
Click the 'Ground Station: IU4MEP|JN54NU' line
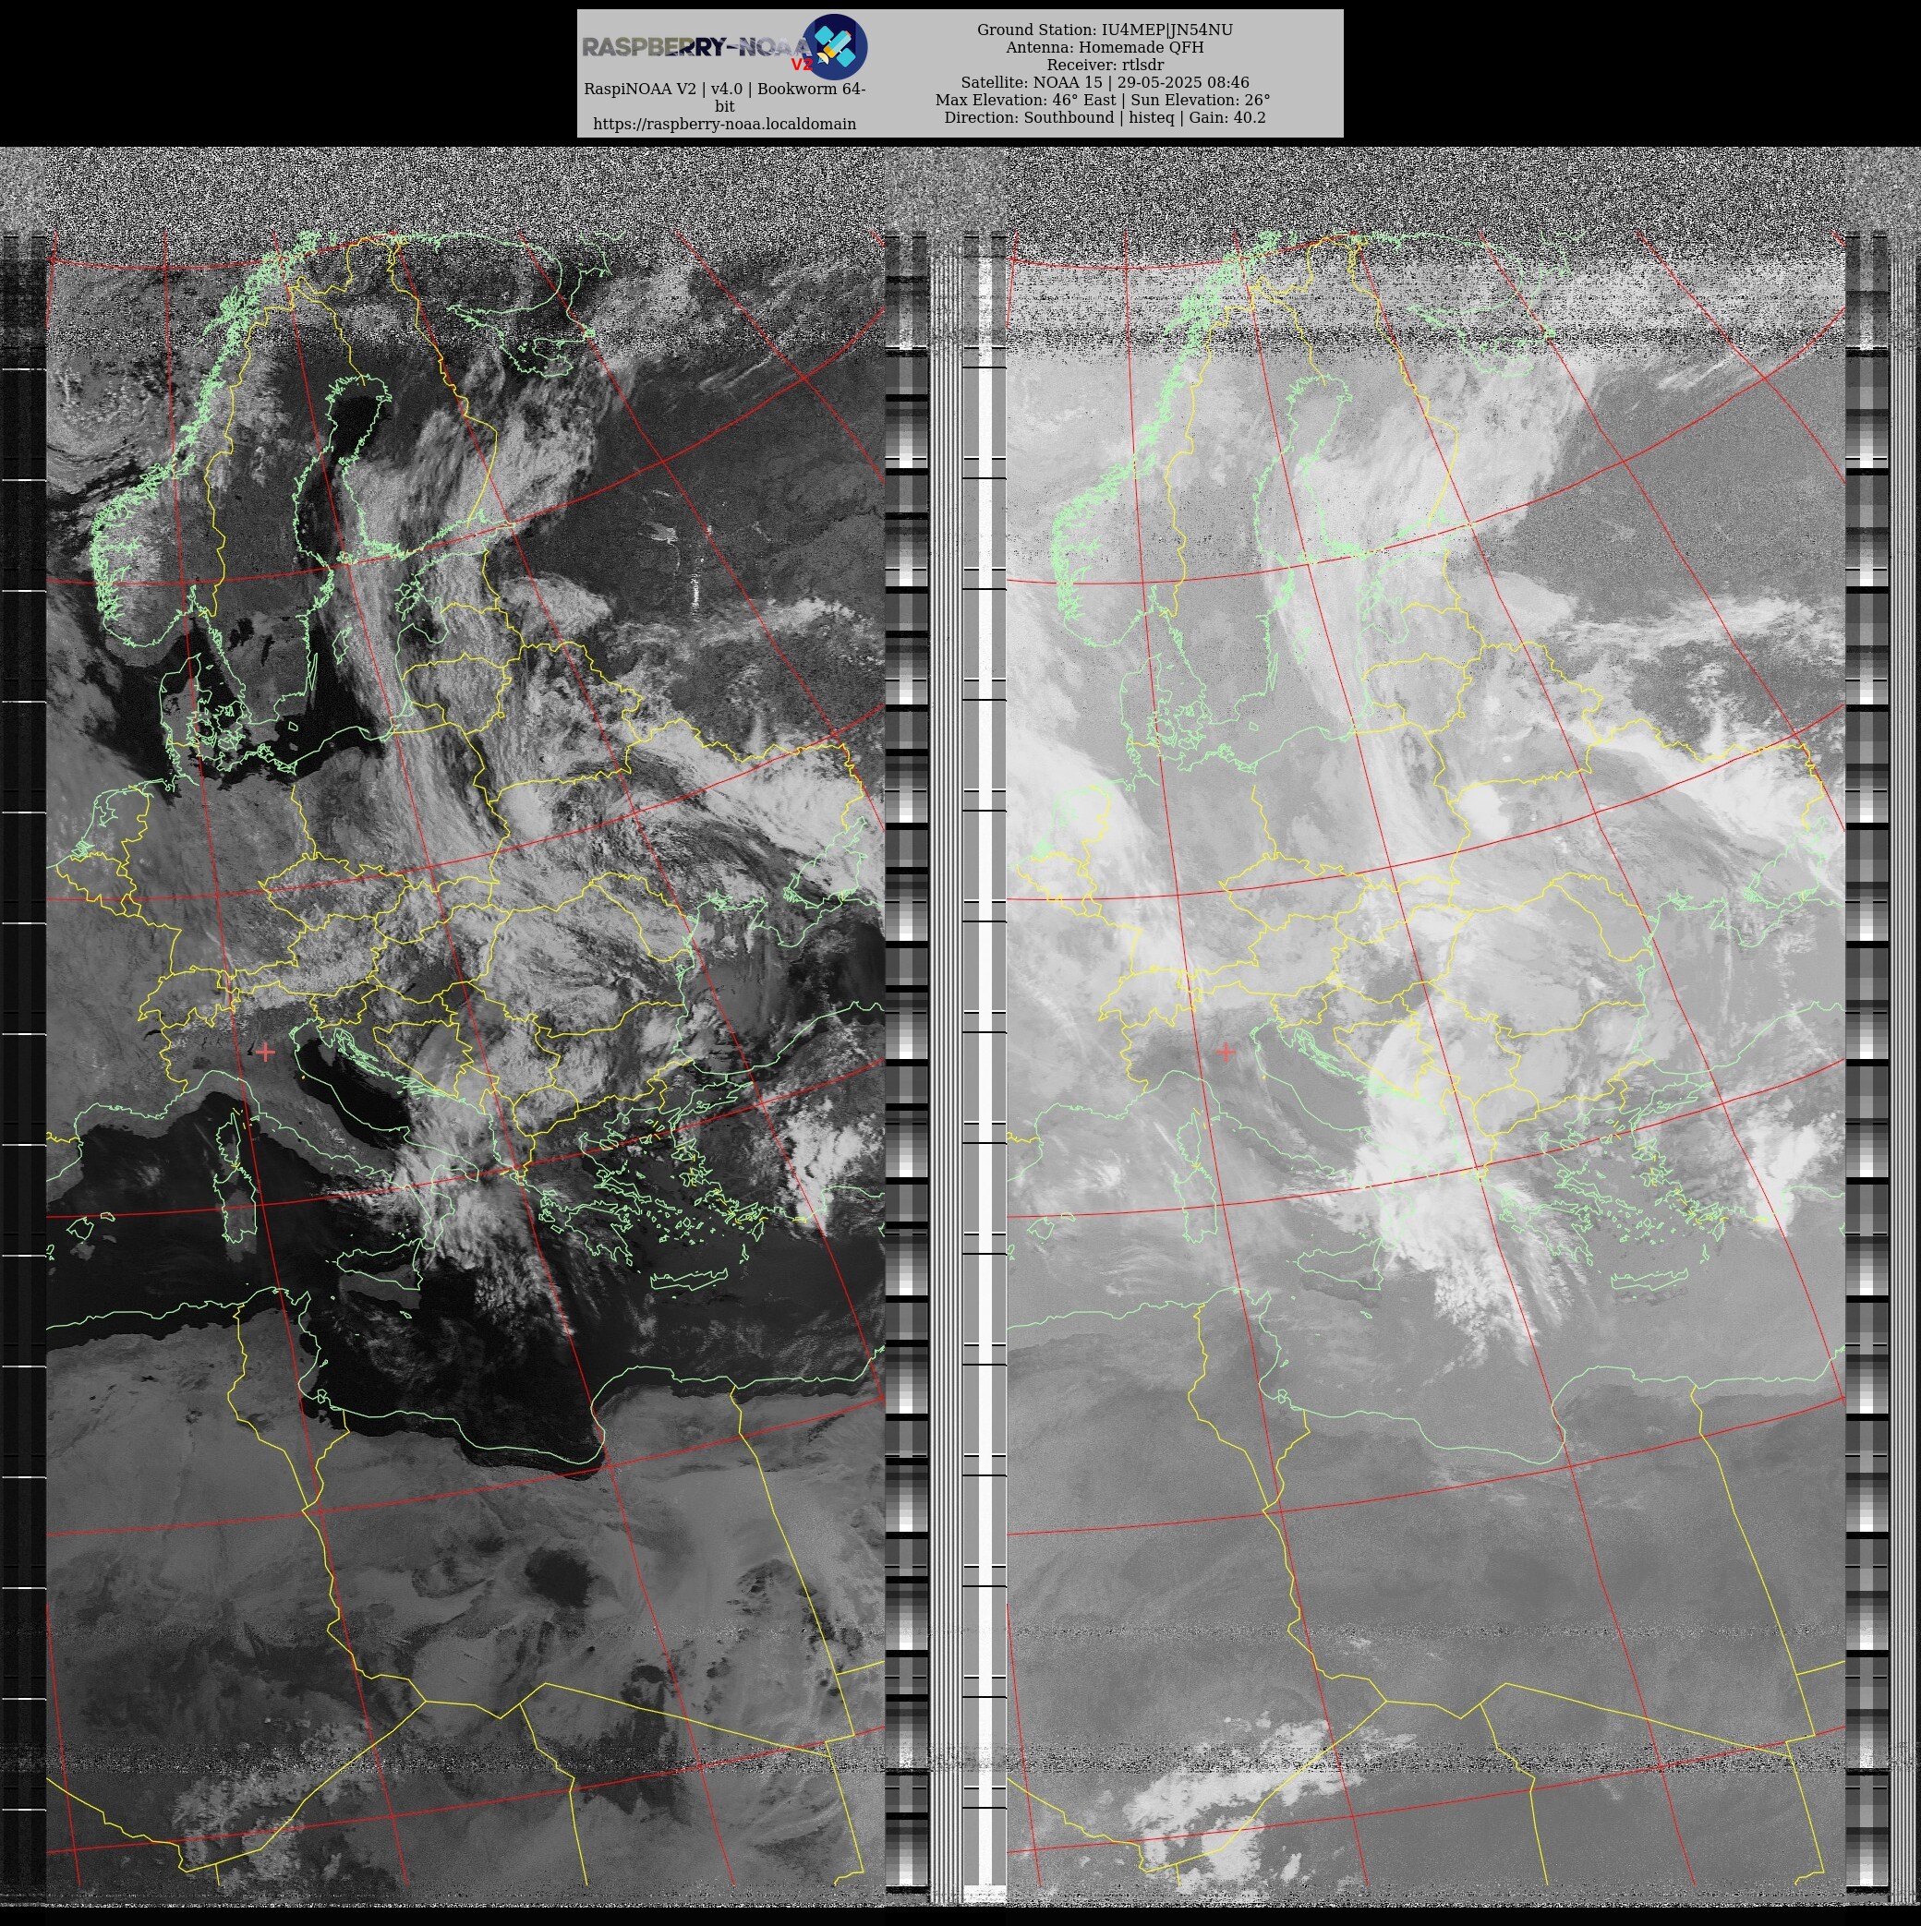pos(1105,30)
